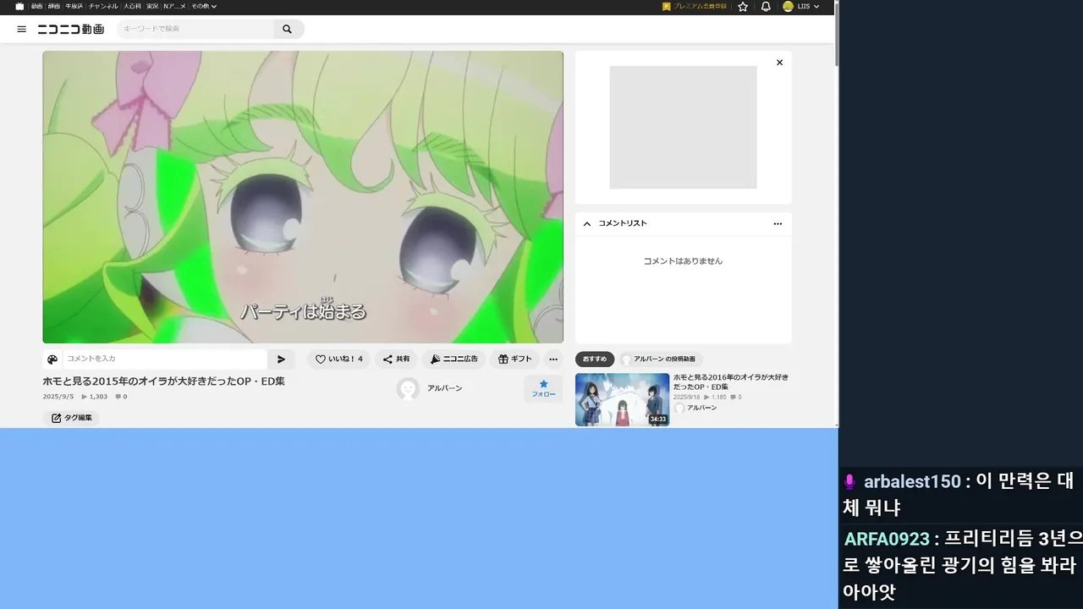This screenshot has width=1083, height=609.
Task: Click the 2025/9/5 upload date
Action: pyautogui.click(x=58, y=397)
